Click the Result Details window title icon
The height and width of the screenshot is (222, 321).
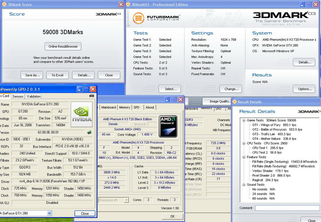point(234,102)
